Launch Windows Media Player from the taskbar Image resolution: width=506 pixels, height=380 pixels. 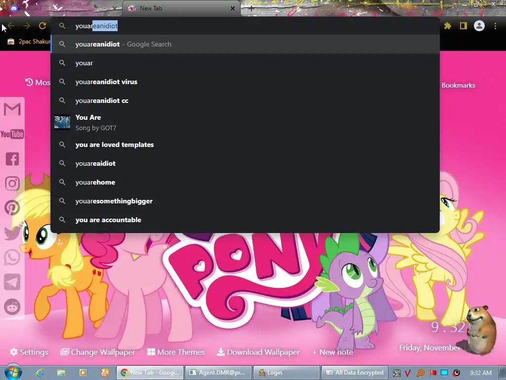[83, 373]
